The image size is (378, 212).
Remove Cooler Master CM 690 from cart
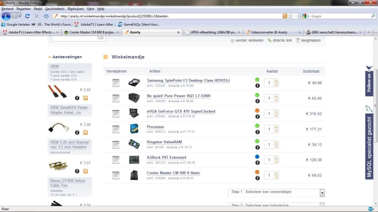[116, 175]
